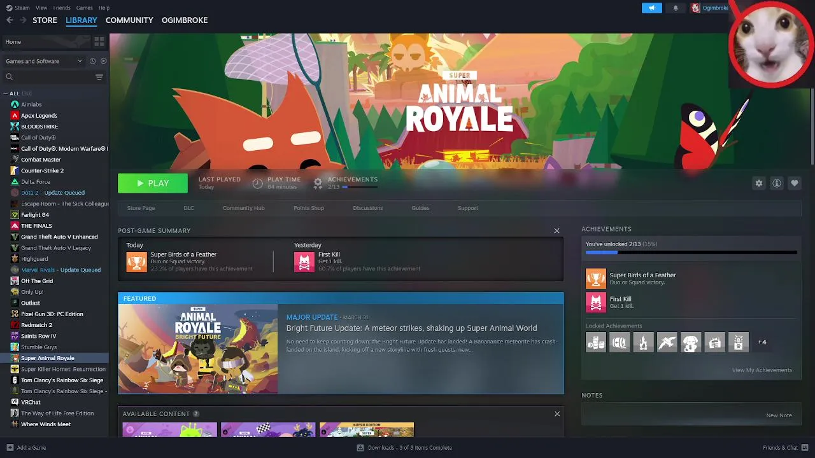Click the downloads status icon

(360, 448)
